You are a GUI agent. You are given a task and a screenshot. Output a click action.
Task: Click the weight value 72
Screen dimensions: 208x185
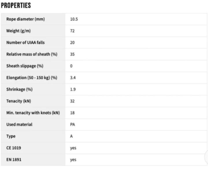point(72,31)
